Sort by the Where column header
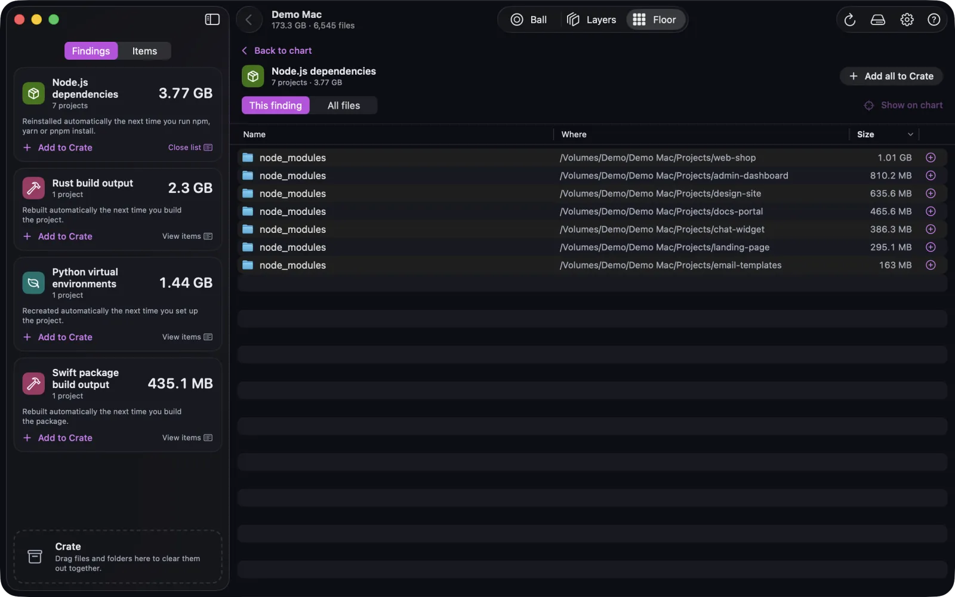 pyautogui.click(x=574, y=134)
